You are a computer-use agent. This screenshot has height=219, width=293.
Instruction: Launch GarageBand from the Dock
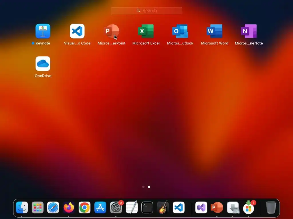tap(163, 208)
